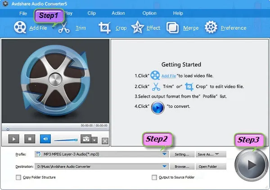Enable Output to Source Folder checkbox
Screen dimensions: 270x190
[x=154, y=177]
